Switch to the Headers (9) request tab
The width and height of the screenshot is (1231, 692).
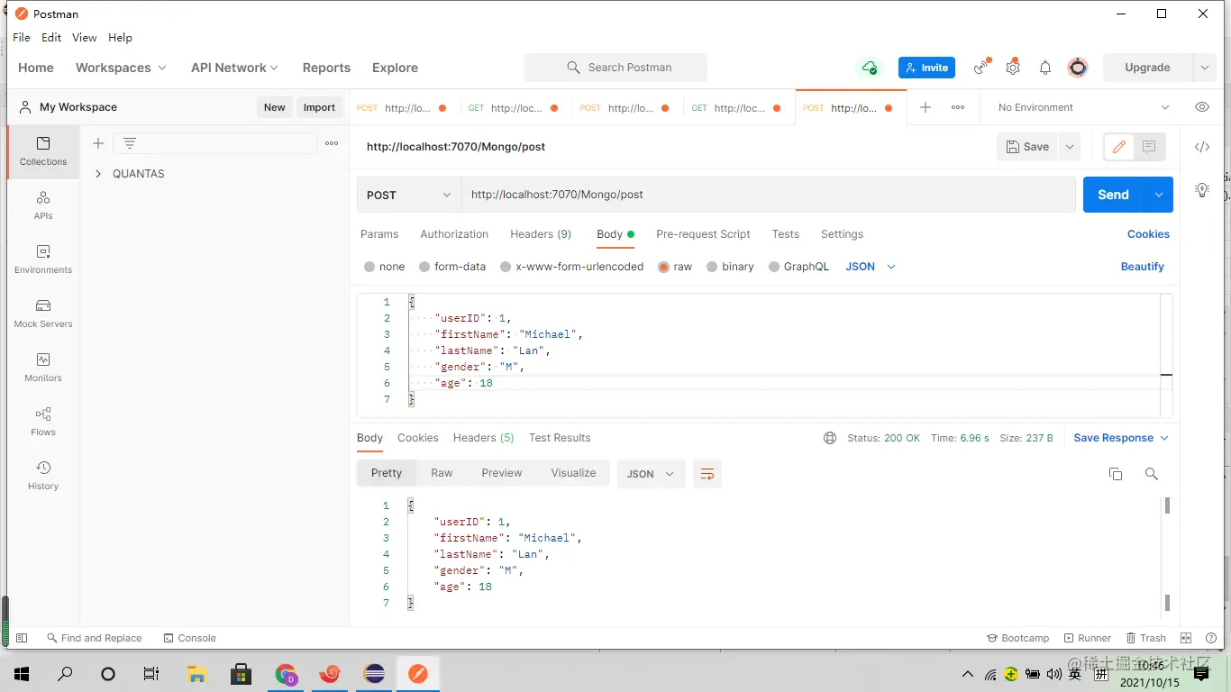click(x=541, y=234)
